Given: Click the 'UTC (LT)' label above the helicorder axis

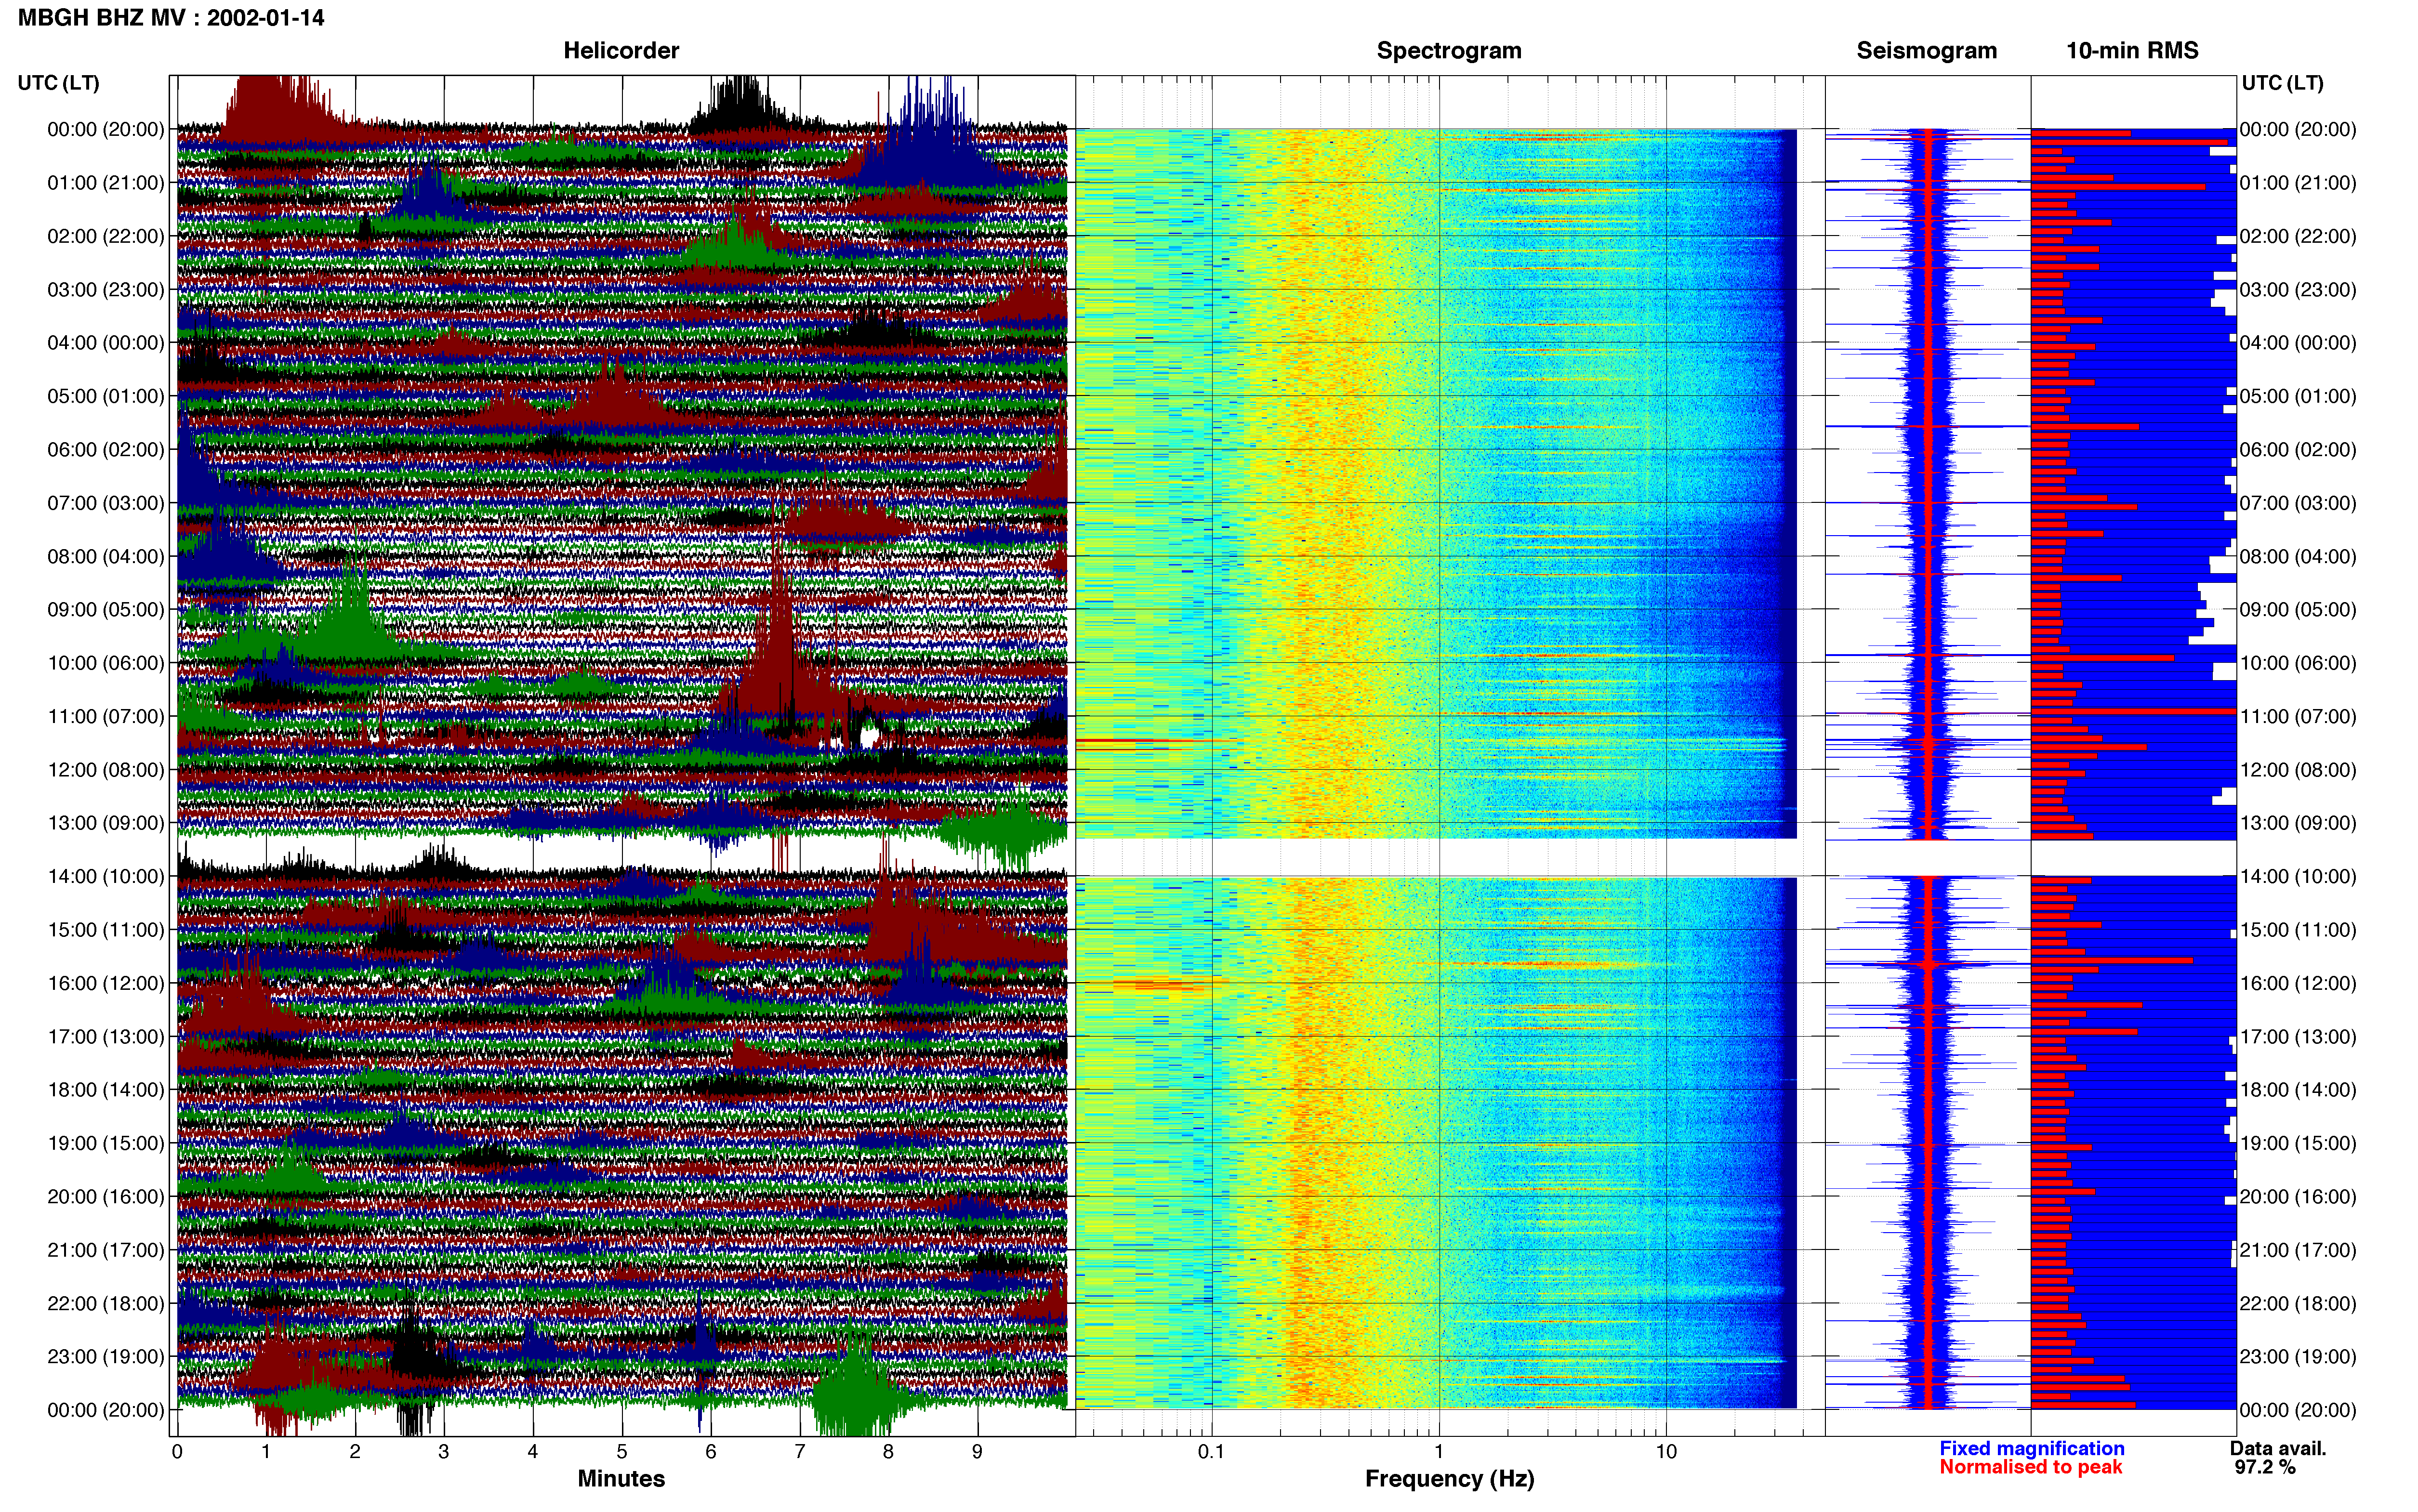Looking at the screenshot, I should point(59,83).
